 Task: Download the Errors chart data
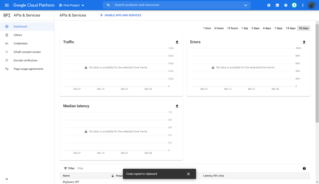click(304, 42)
